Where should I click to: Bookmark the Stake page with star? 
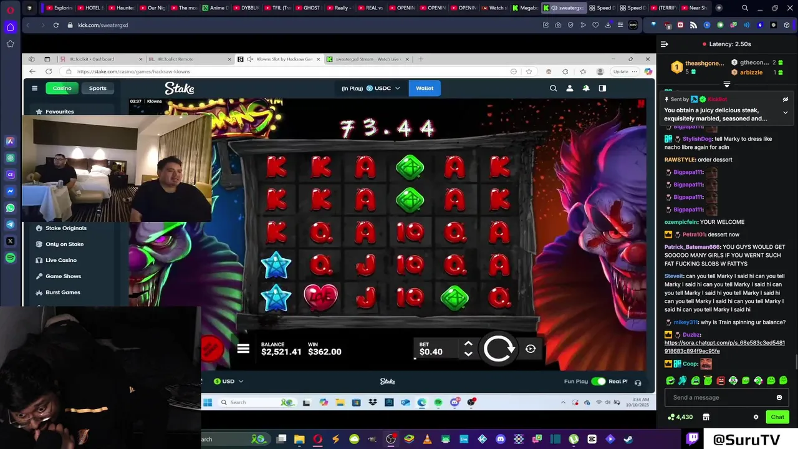[x=529, y=72]
